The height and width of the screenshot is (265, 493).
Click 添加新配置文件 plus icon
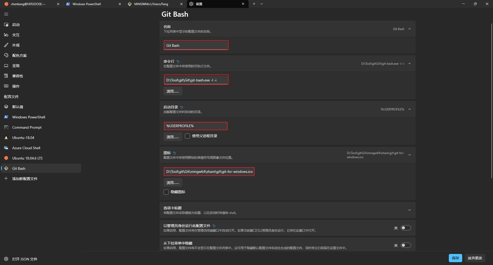(x=6, y=178)
